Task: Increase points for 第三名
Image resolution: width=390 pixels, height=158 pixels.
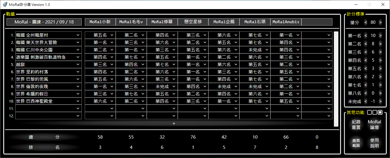Action: 380,52
